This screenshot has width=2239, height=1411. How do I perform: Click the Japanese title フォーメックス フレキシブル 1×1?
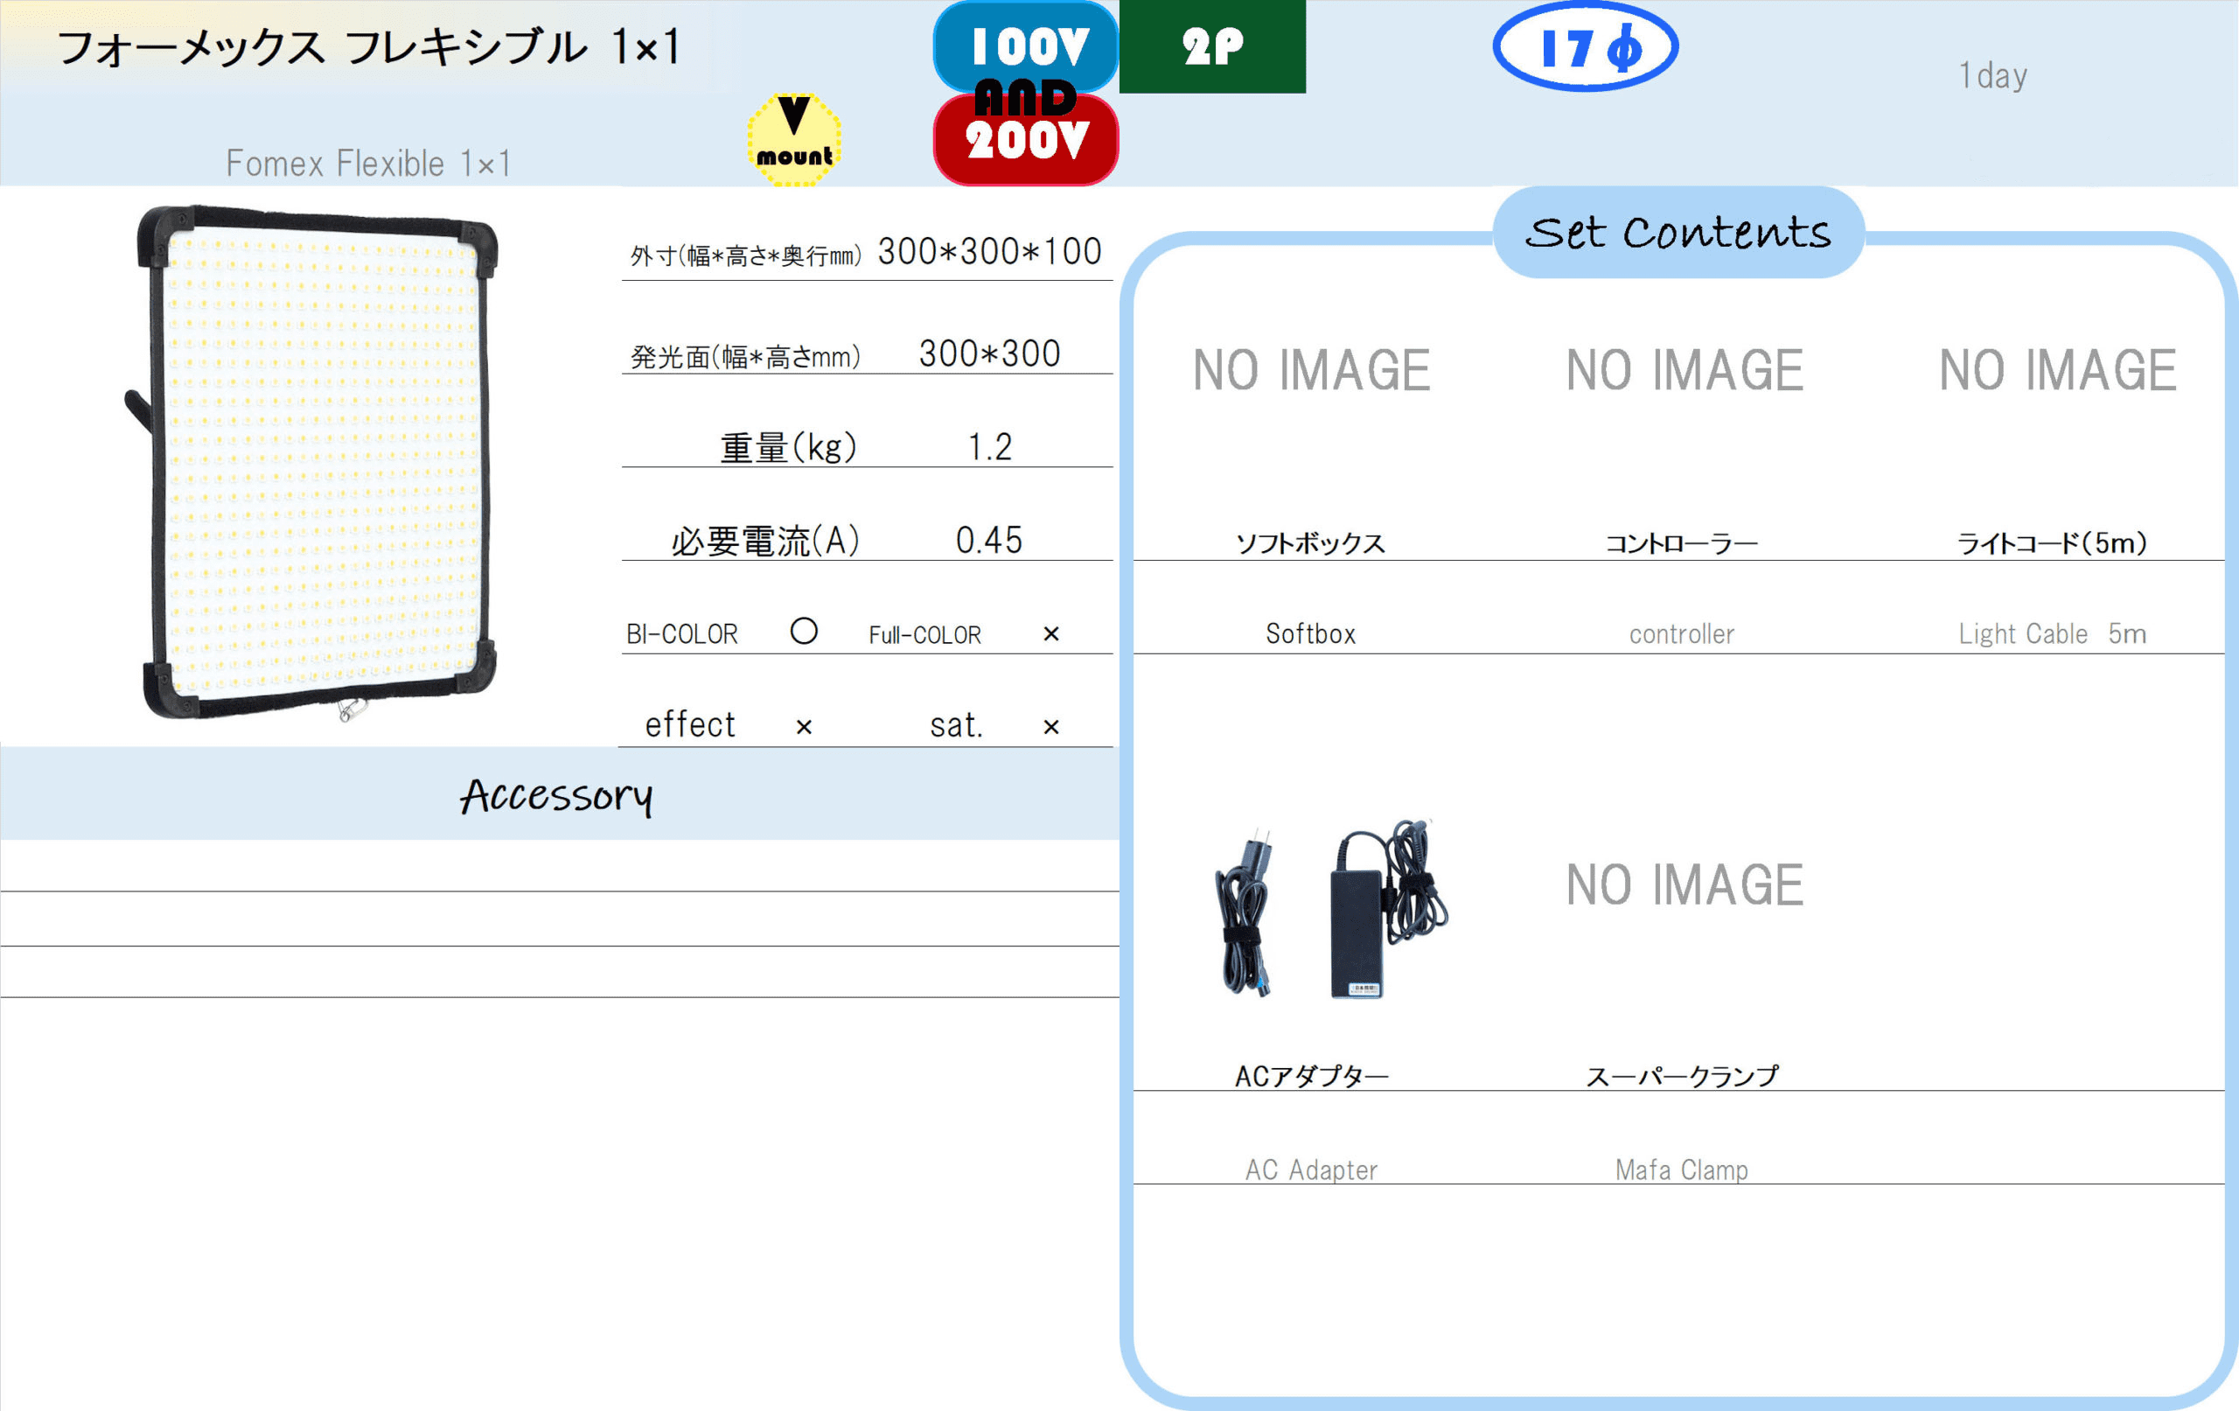[369, 46]
